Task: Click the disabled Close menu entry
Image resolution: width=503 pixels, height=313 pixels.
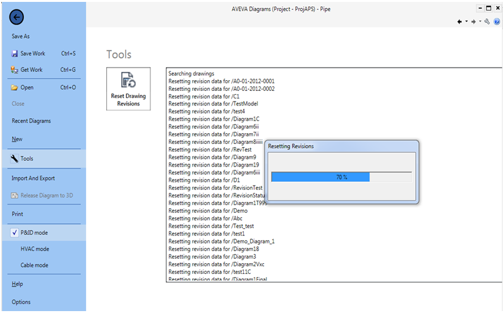Action: pos(18,103)
